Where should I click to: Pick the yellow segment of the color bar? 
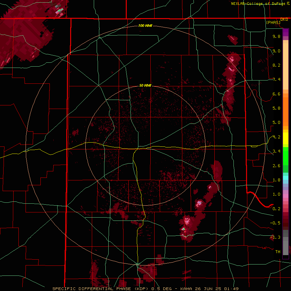pos(286,138)
